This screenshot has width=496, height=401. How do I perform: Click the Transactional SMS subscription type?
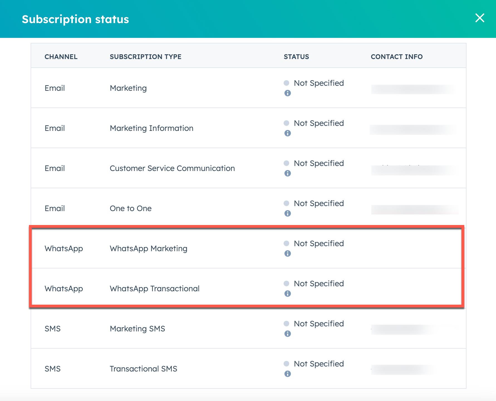click(143, 369)
